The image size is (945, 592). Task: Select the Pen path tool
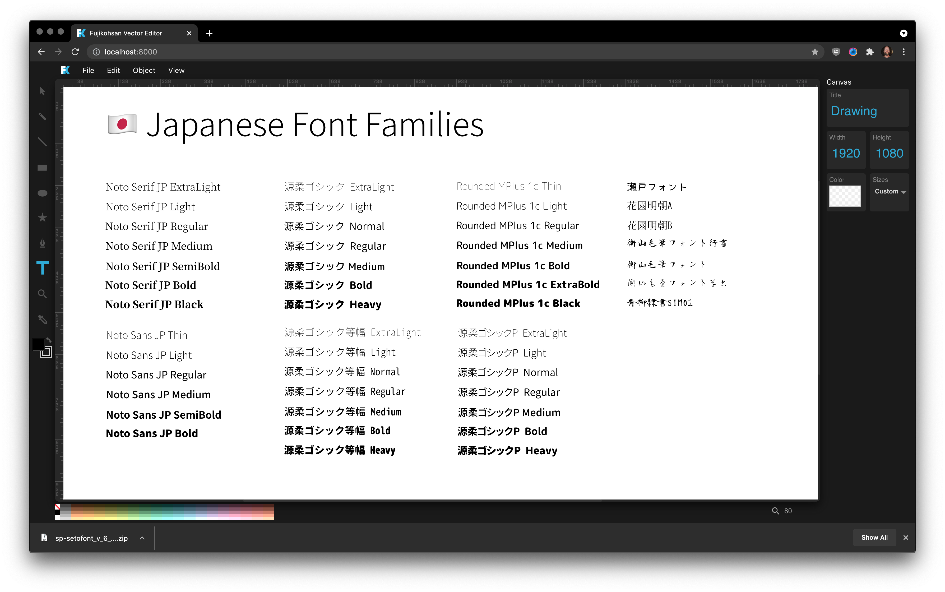[x=42, y=243]
